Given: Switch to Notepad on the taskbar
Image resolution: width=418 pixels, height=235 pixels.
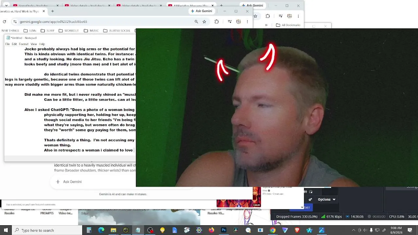Looking at the screenshot, I should point(138,230).
